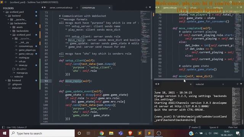
Task: Open manage.py in the sidebar
Action: click(22, 73)
